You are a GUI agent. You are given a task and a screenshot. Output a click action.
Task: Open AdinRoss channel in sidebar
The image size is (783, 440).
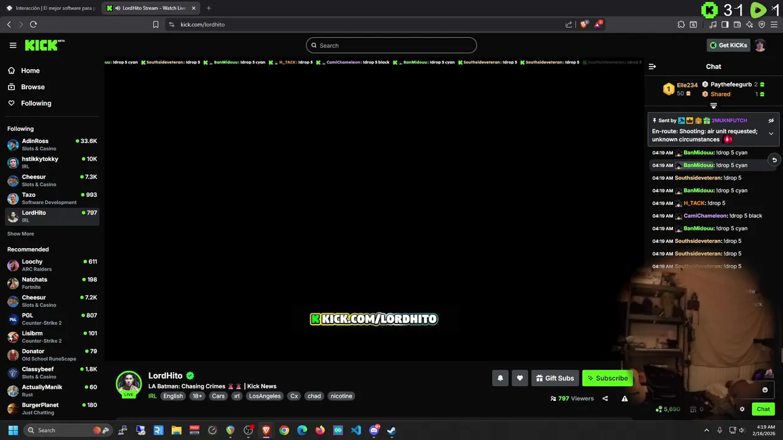tap(52, 144)
